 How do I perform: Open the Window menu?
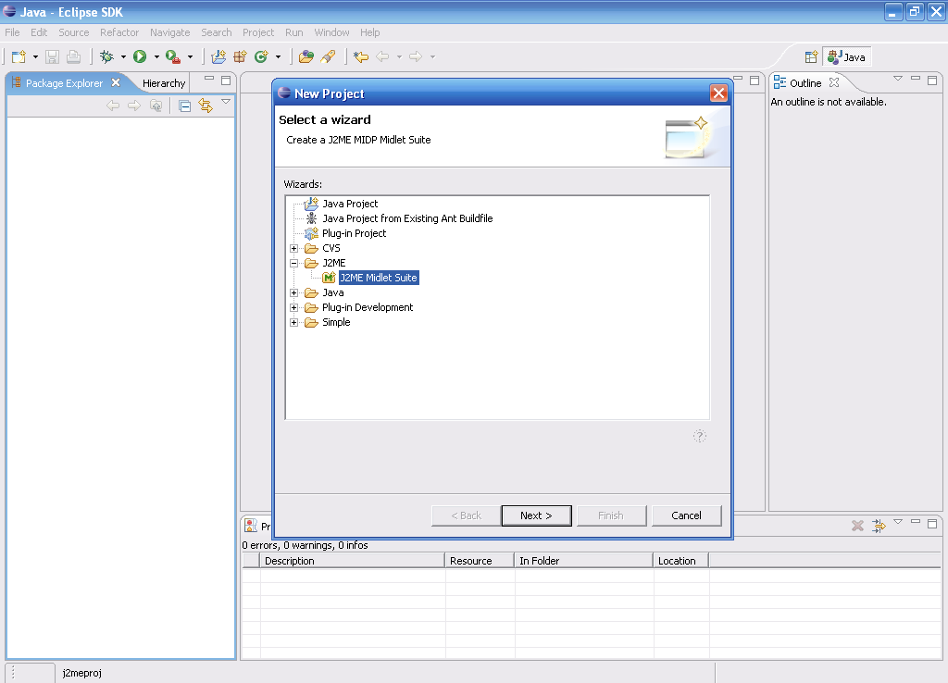(x=331, y=32)
